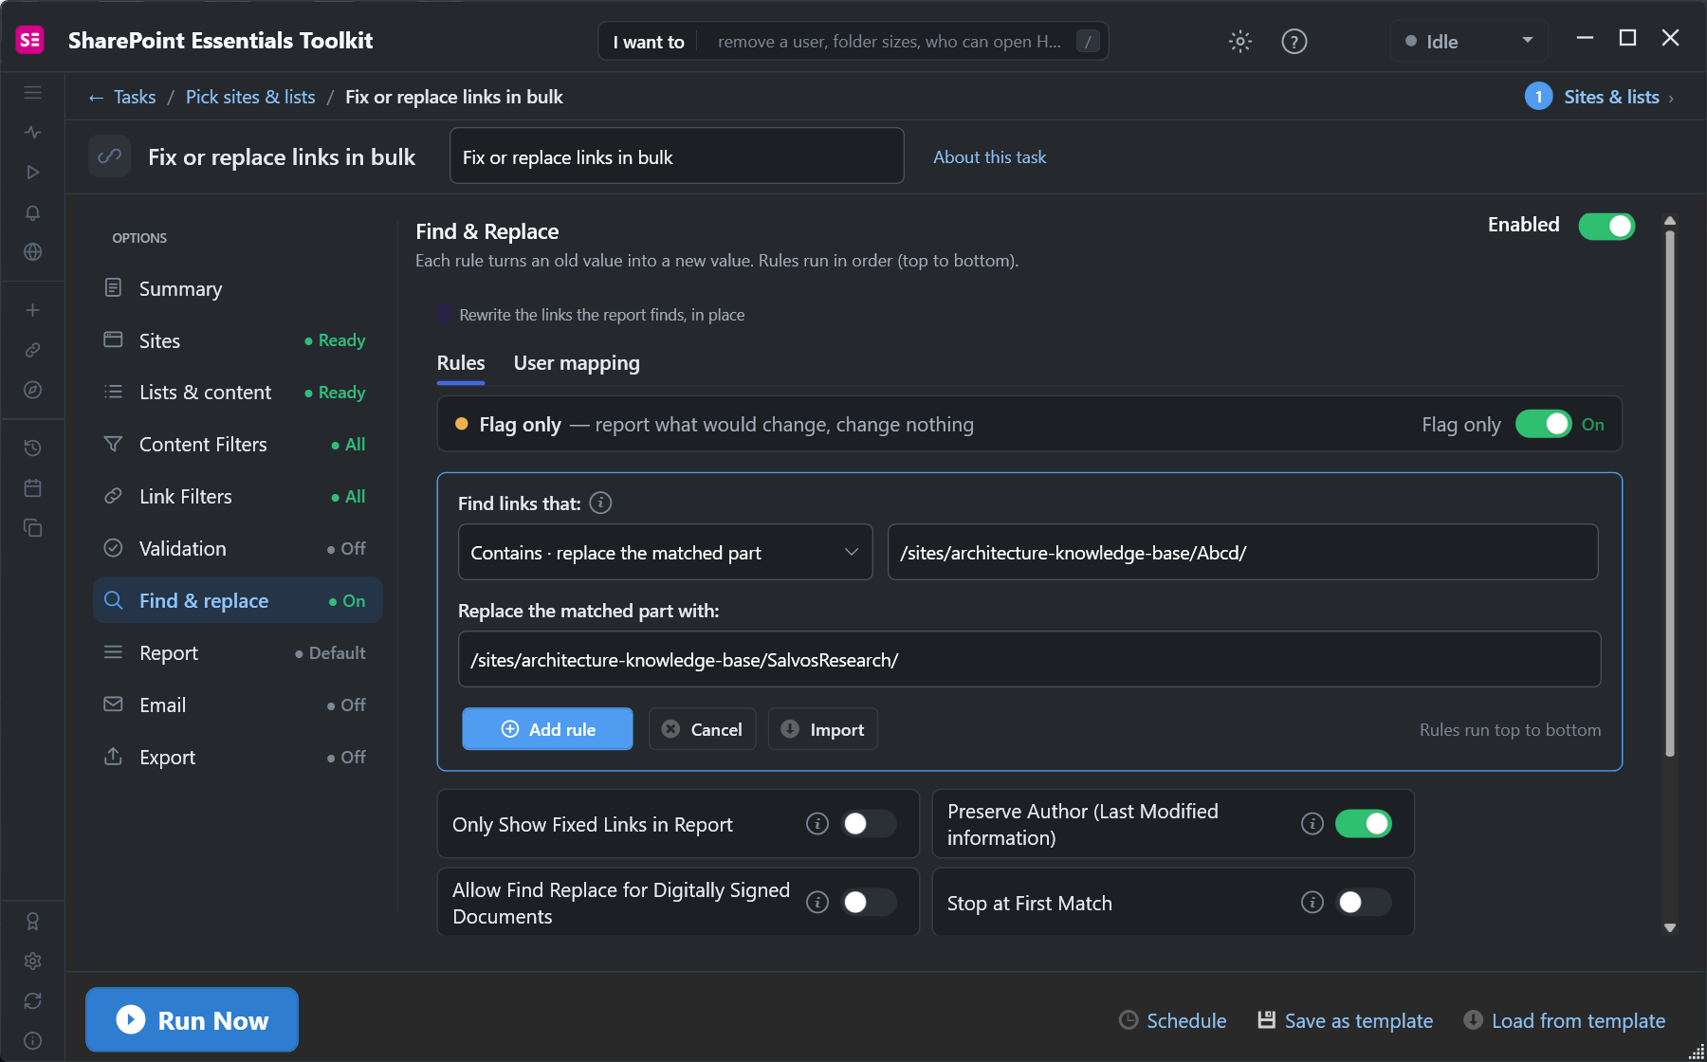
Task: Click the Replace the matched part with field
Action: 1029,659
